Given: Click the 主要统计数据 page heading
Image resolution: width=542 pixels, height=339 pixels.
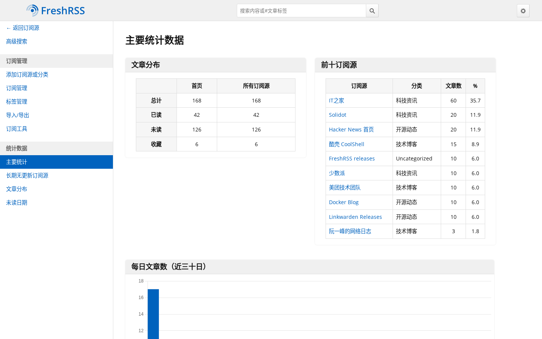Looking at the screenshot, I should point(155,40).
